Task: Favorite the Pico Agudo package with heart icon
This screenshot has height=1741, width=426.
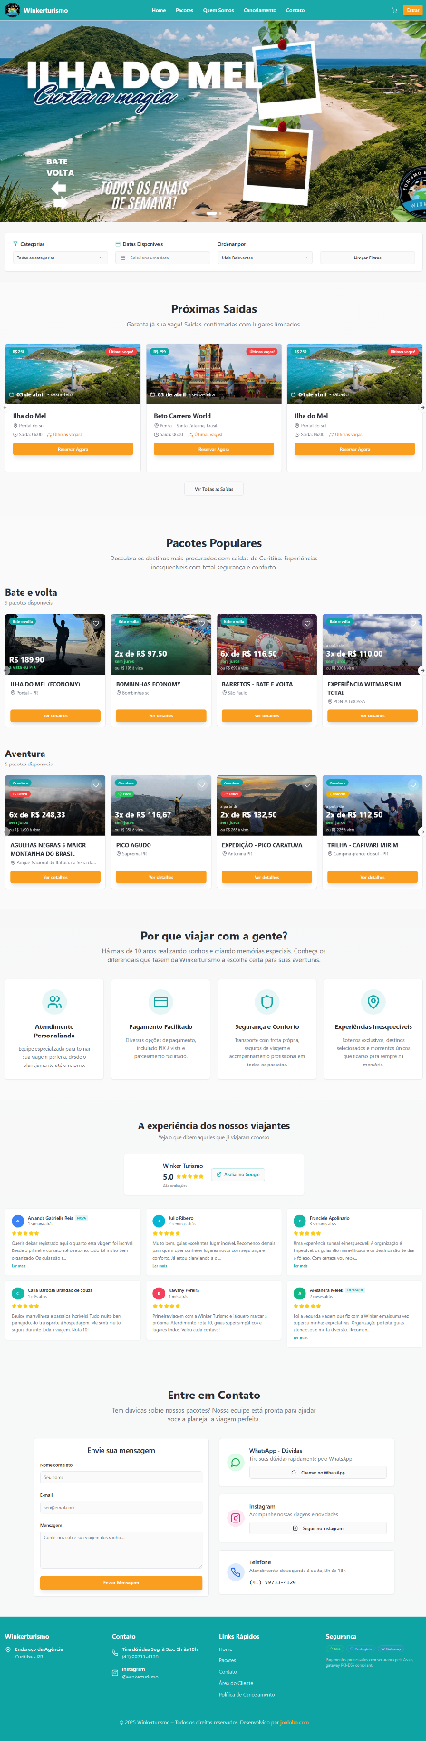Action: pos(202,784)
